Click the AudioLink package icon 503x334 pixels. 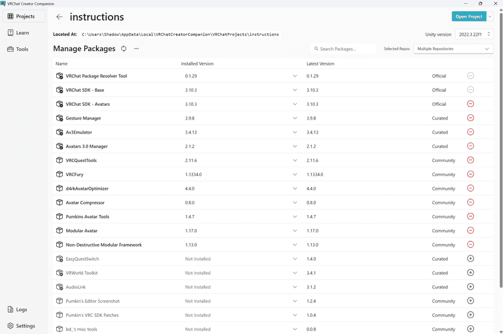[60, 287]
